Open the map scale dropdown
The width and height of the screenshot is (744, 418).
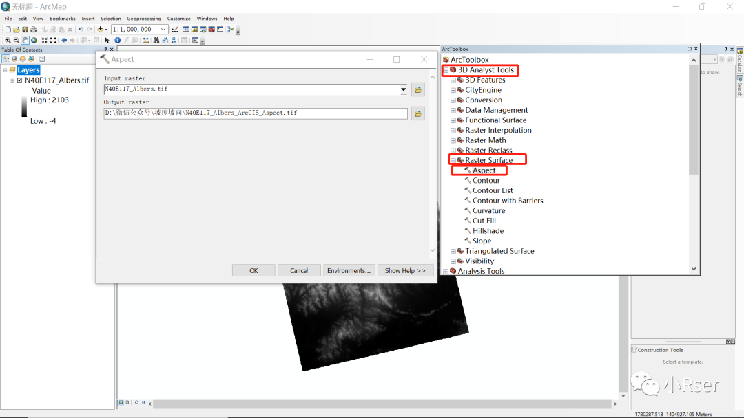[163, 30]
